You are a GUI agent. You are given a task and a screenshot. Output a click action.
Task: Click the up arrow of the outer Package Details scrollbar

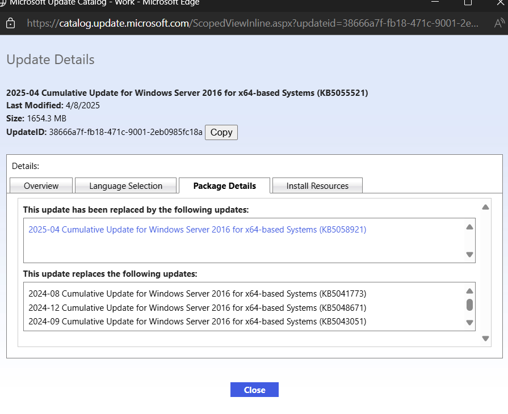pyautogui.click(x=485, y=207)
